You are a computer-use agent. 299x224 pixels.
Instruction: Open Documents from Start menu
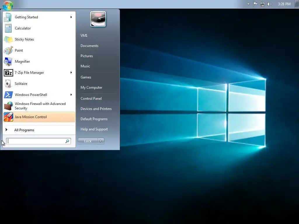point(89,46)
